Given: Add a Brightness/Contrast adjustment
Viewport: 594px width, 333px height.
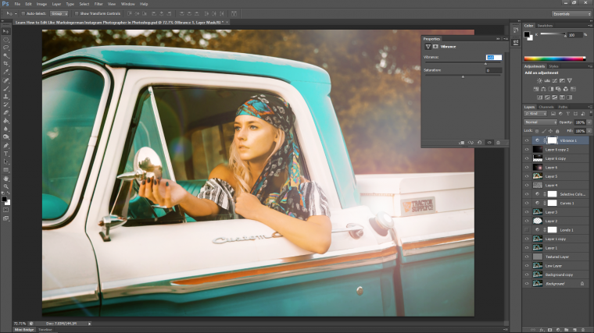Looking at the screenshot, I should 539,80.
